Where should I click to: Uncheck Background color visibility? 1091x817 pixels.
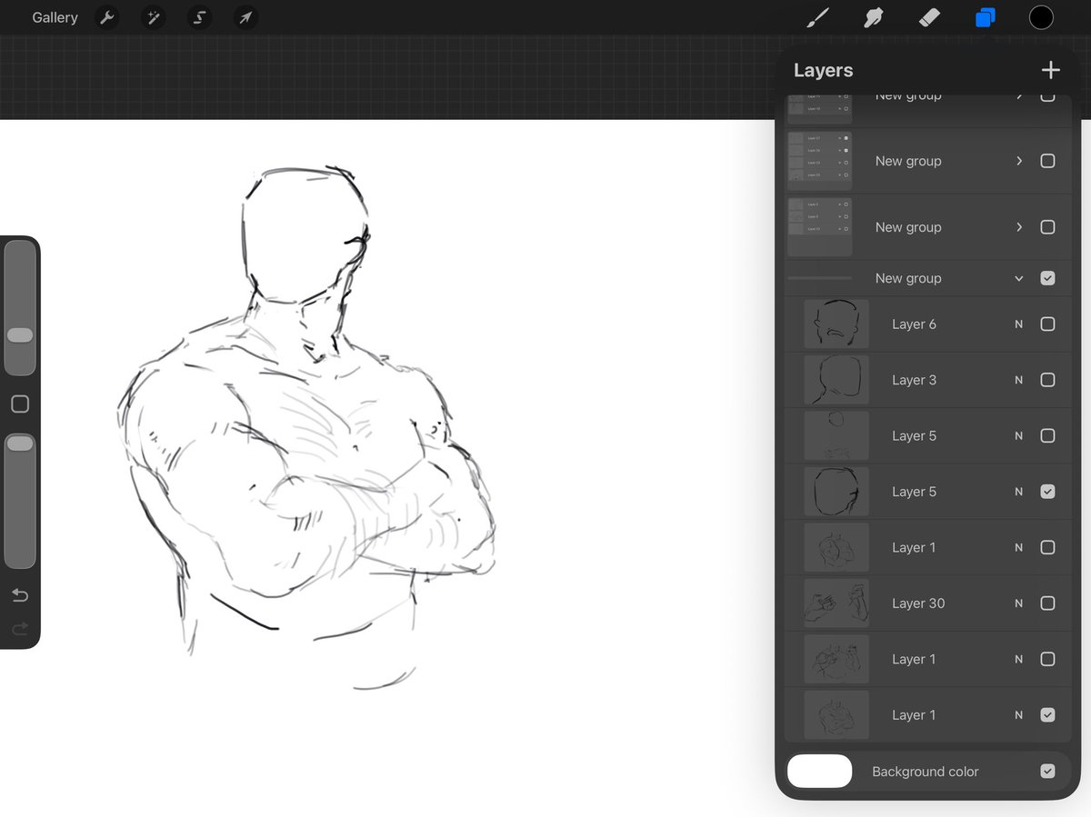click(x=1047, y=771)
